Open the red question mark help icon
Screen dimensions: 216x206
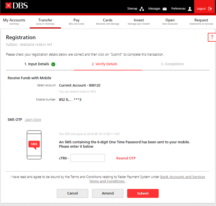212,37
